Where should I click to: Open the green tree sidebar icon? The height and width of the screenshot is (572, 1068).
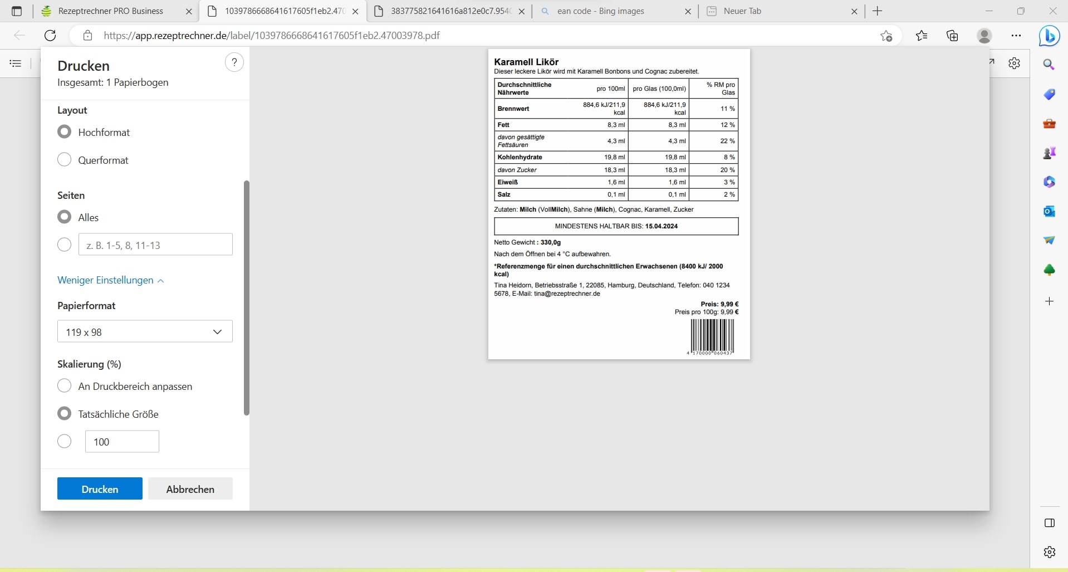pyautogui.click(x=1049, y=270)
